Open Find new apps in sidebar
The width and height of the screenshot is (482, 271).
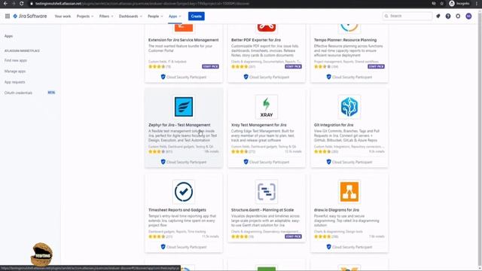click(16, 60)
